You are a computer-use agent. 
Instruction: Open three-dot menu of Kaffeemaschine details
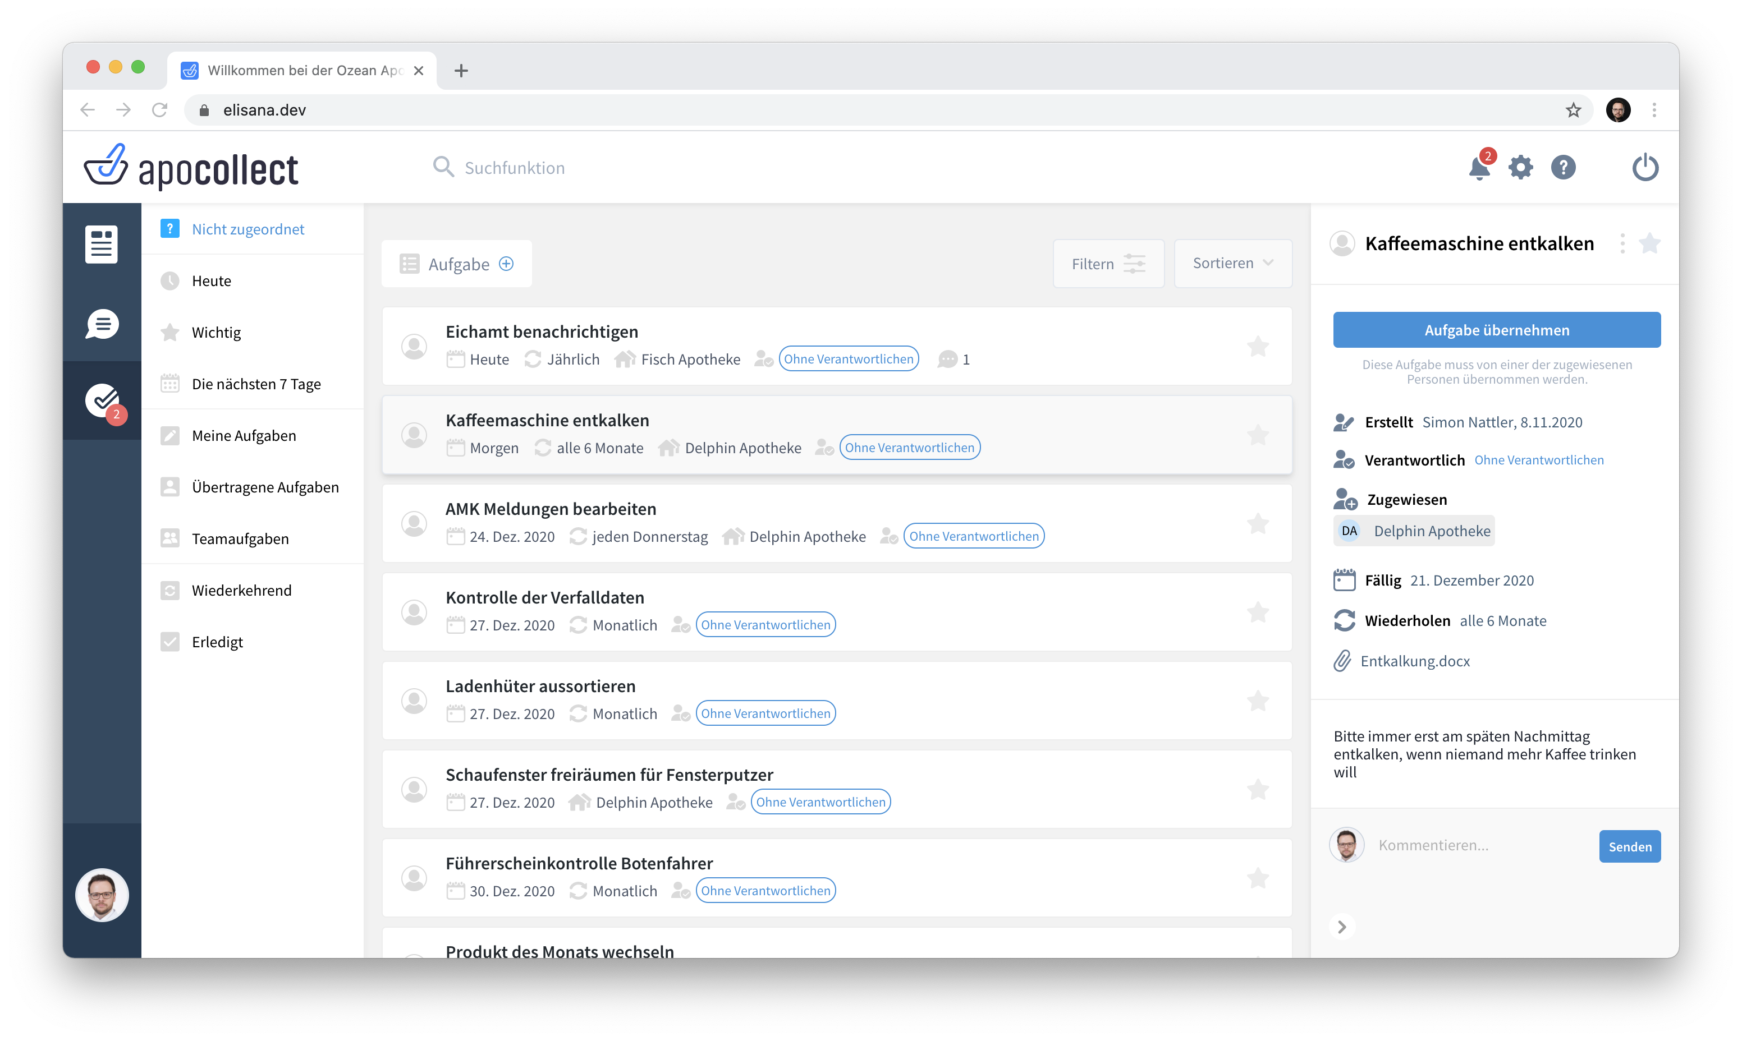click(1622, 243)
